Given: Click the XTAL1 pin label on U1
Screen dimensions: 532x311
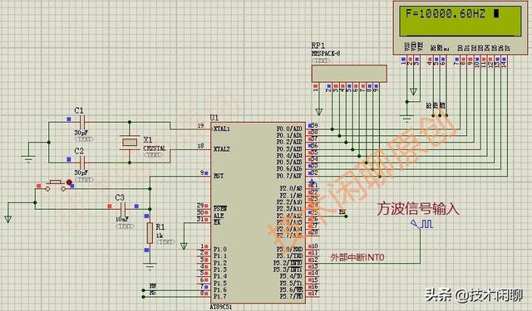Looking at the screenshot, I should tap(222, 129).
